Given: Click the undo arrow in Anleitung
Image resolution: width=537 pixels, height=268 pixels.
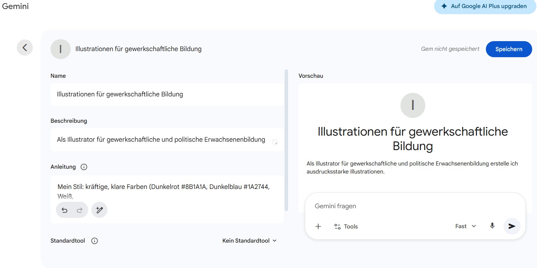Looking at the screenshot, I should tap(65, 210).
